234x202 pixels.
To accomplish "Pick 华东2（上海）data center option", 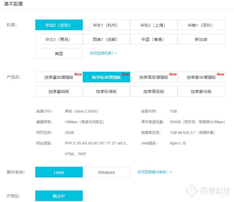I will point(154,25).
